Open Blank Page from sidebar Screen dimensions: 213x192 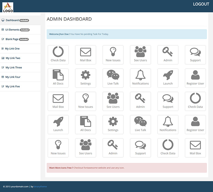click(x=20, y=39)
